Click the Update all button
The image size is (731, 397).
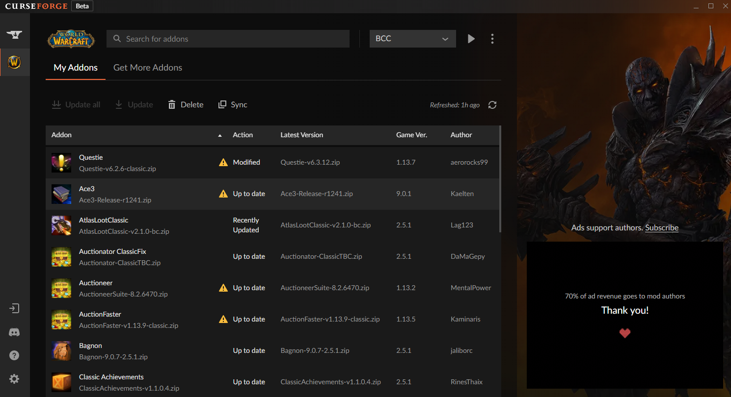(76, 104)
